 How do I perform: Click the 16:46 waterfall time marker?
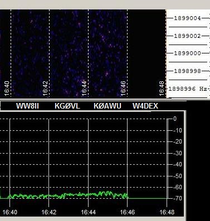(123, 89)
